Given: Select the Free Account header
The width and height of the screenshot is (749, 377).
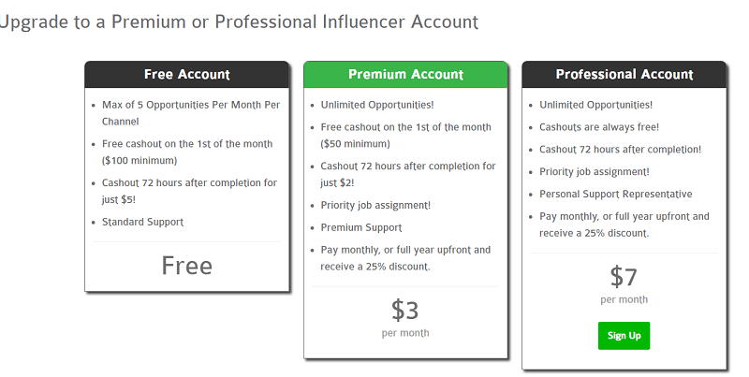Looking at the screenshot, I should coord(187,74).
